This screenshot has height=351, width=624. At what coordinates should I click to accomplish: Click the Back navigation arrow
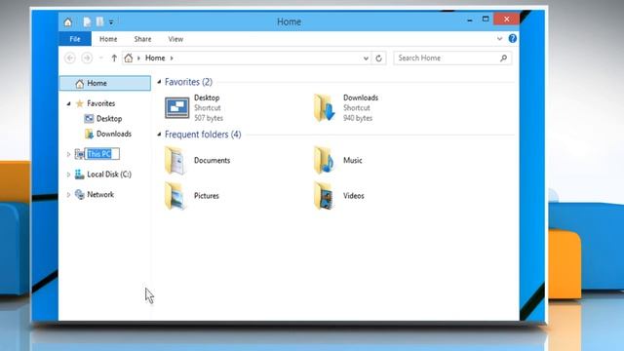click(x=70, y=58)
